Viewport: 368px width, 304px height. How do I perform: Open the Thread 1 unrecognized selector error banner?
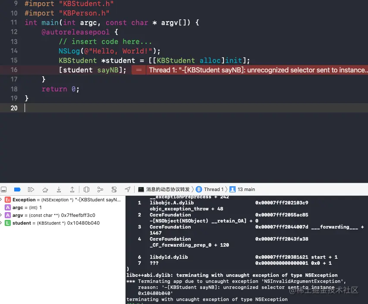(257, 70)
